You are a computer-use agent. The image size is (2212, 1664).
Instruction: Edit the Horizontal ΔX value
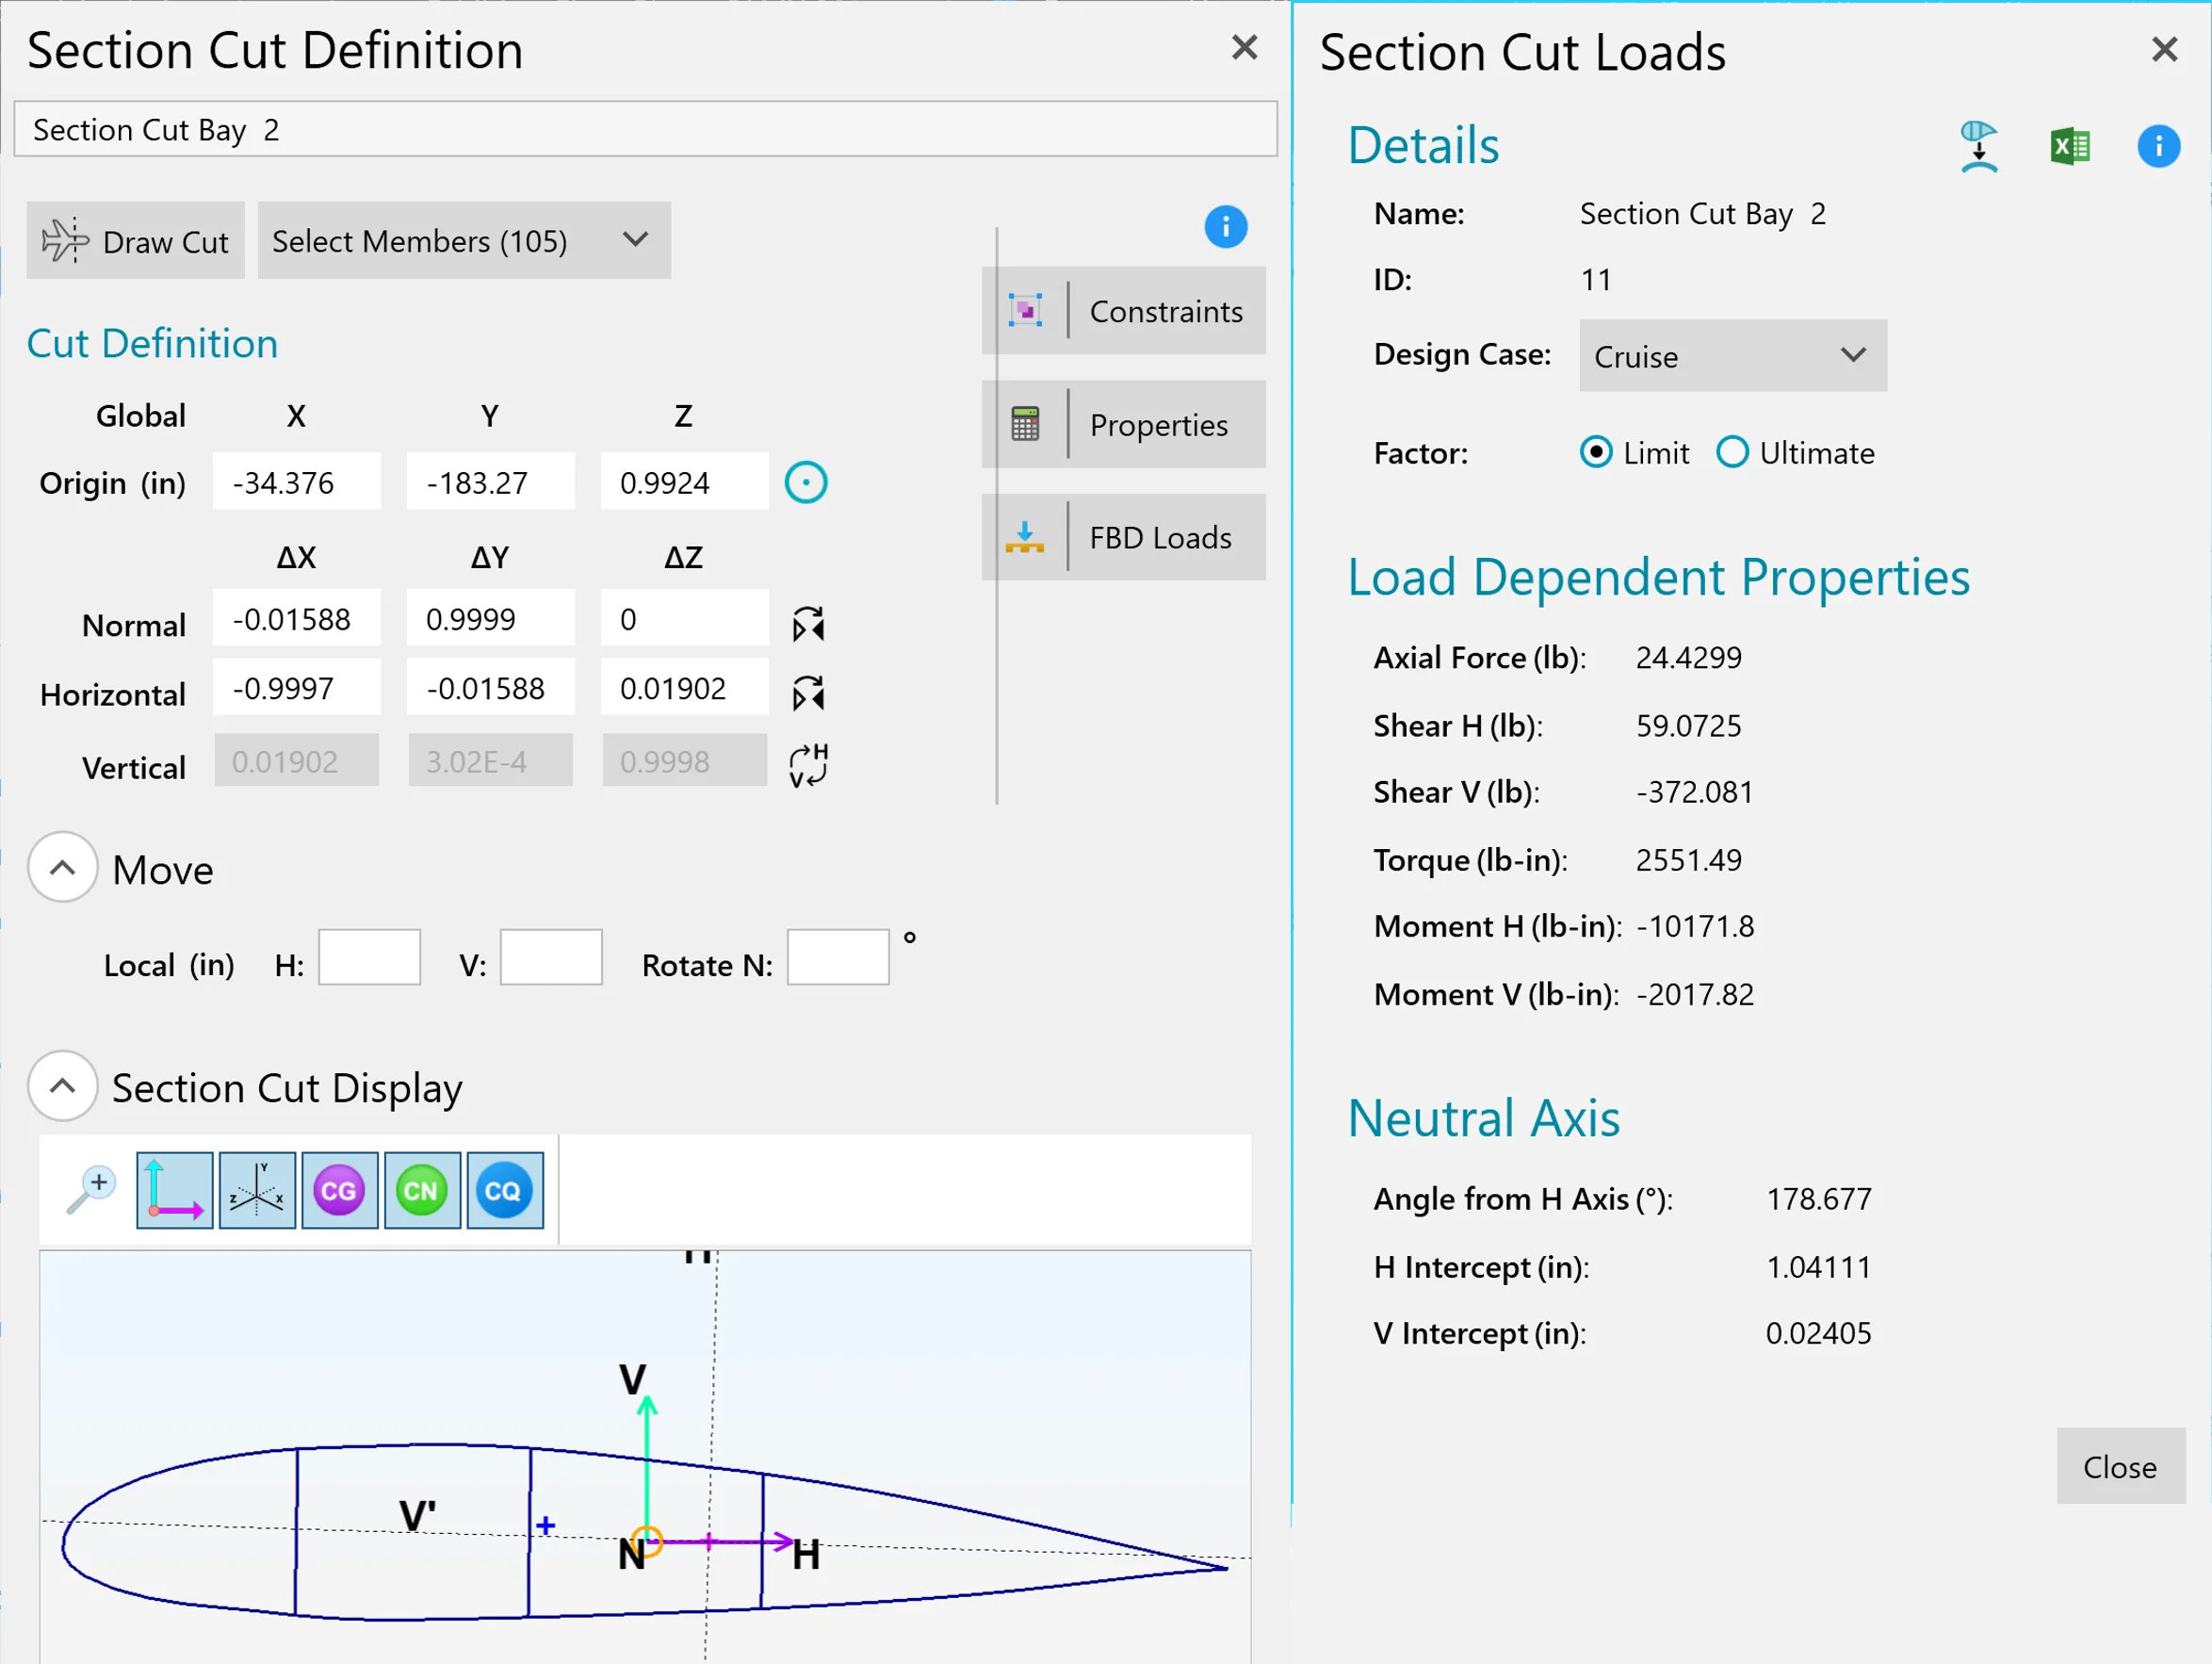(x=297, y=688)
